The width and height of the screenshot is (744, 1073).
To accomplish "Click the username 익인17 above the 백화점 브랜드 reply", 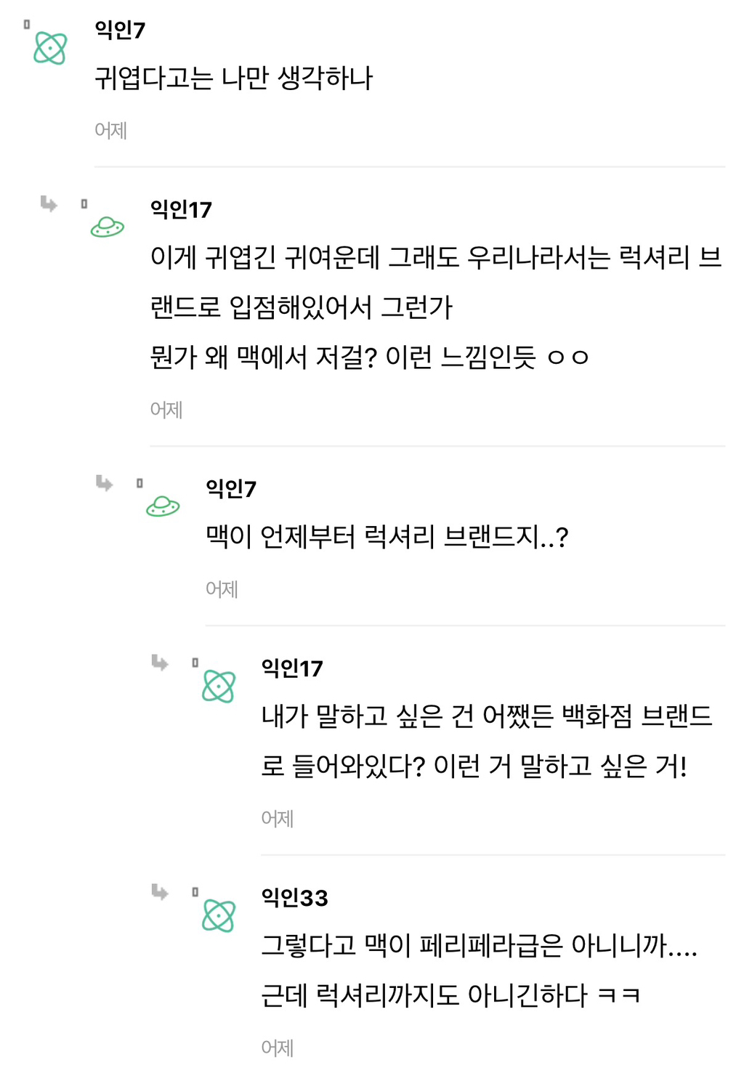I will (292, 668).
